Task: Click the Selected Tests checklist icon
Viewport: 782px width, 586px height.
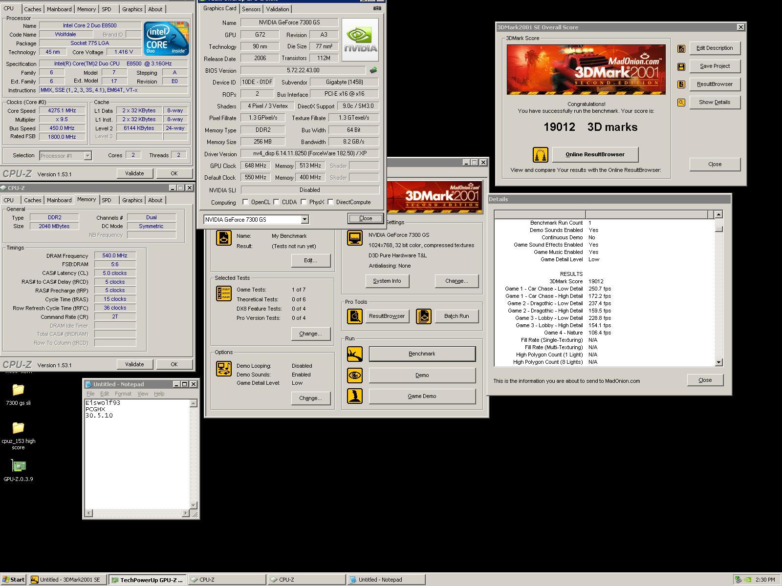Action: click(x=224, y=293)
